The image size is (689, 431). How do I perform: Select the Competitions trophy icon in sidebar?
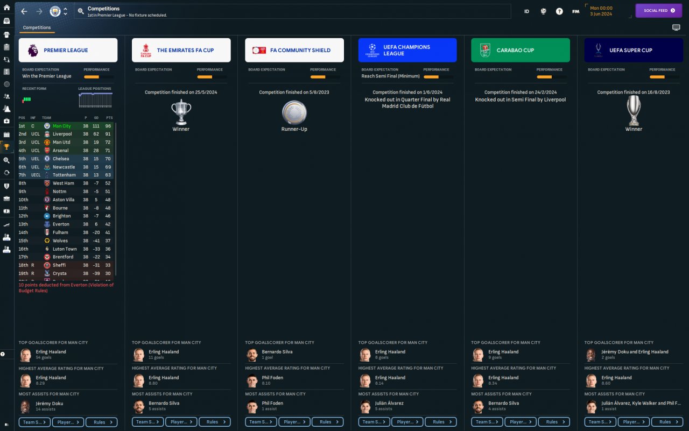tap(6, 146)
